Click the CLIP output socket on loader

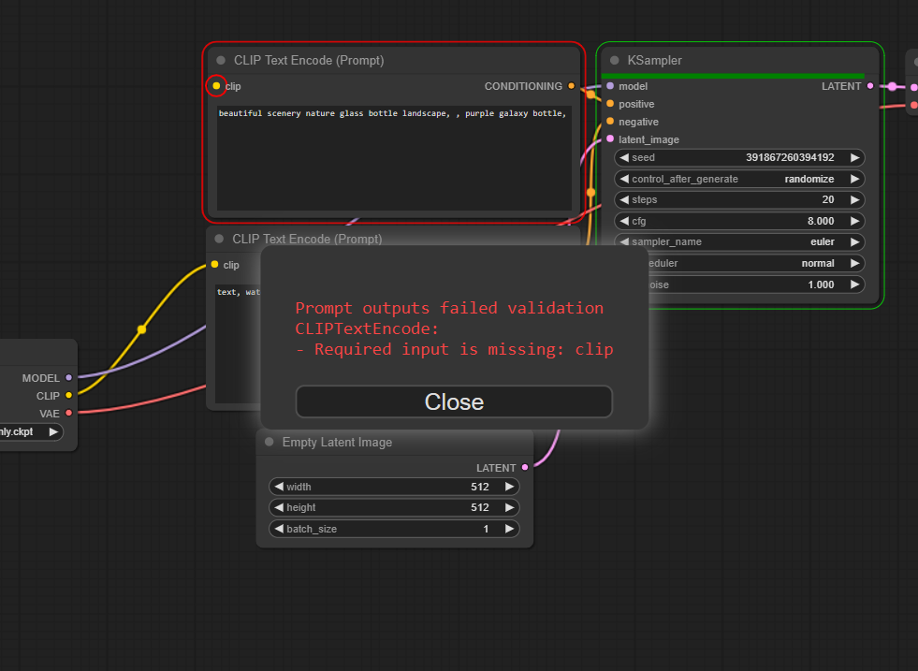(68, 396)
